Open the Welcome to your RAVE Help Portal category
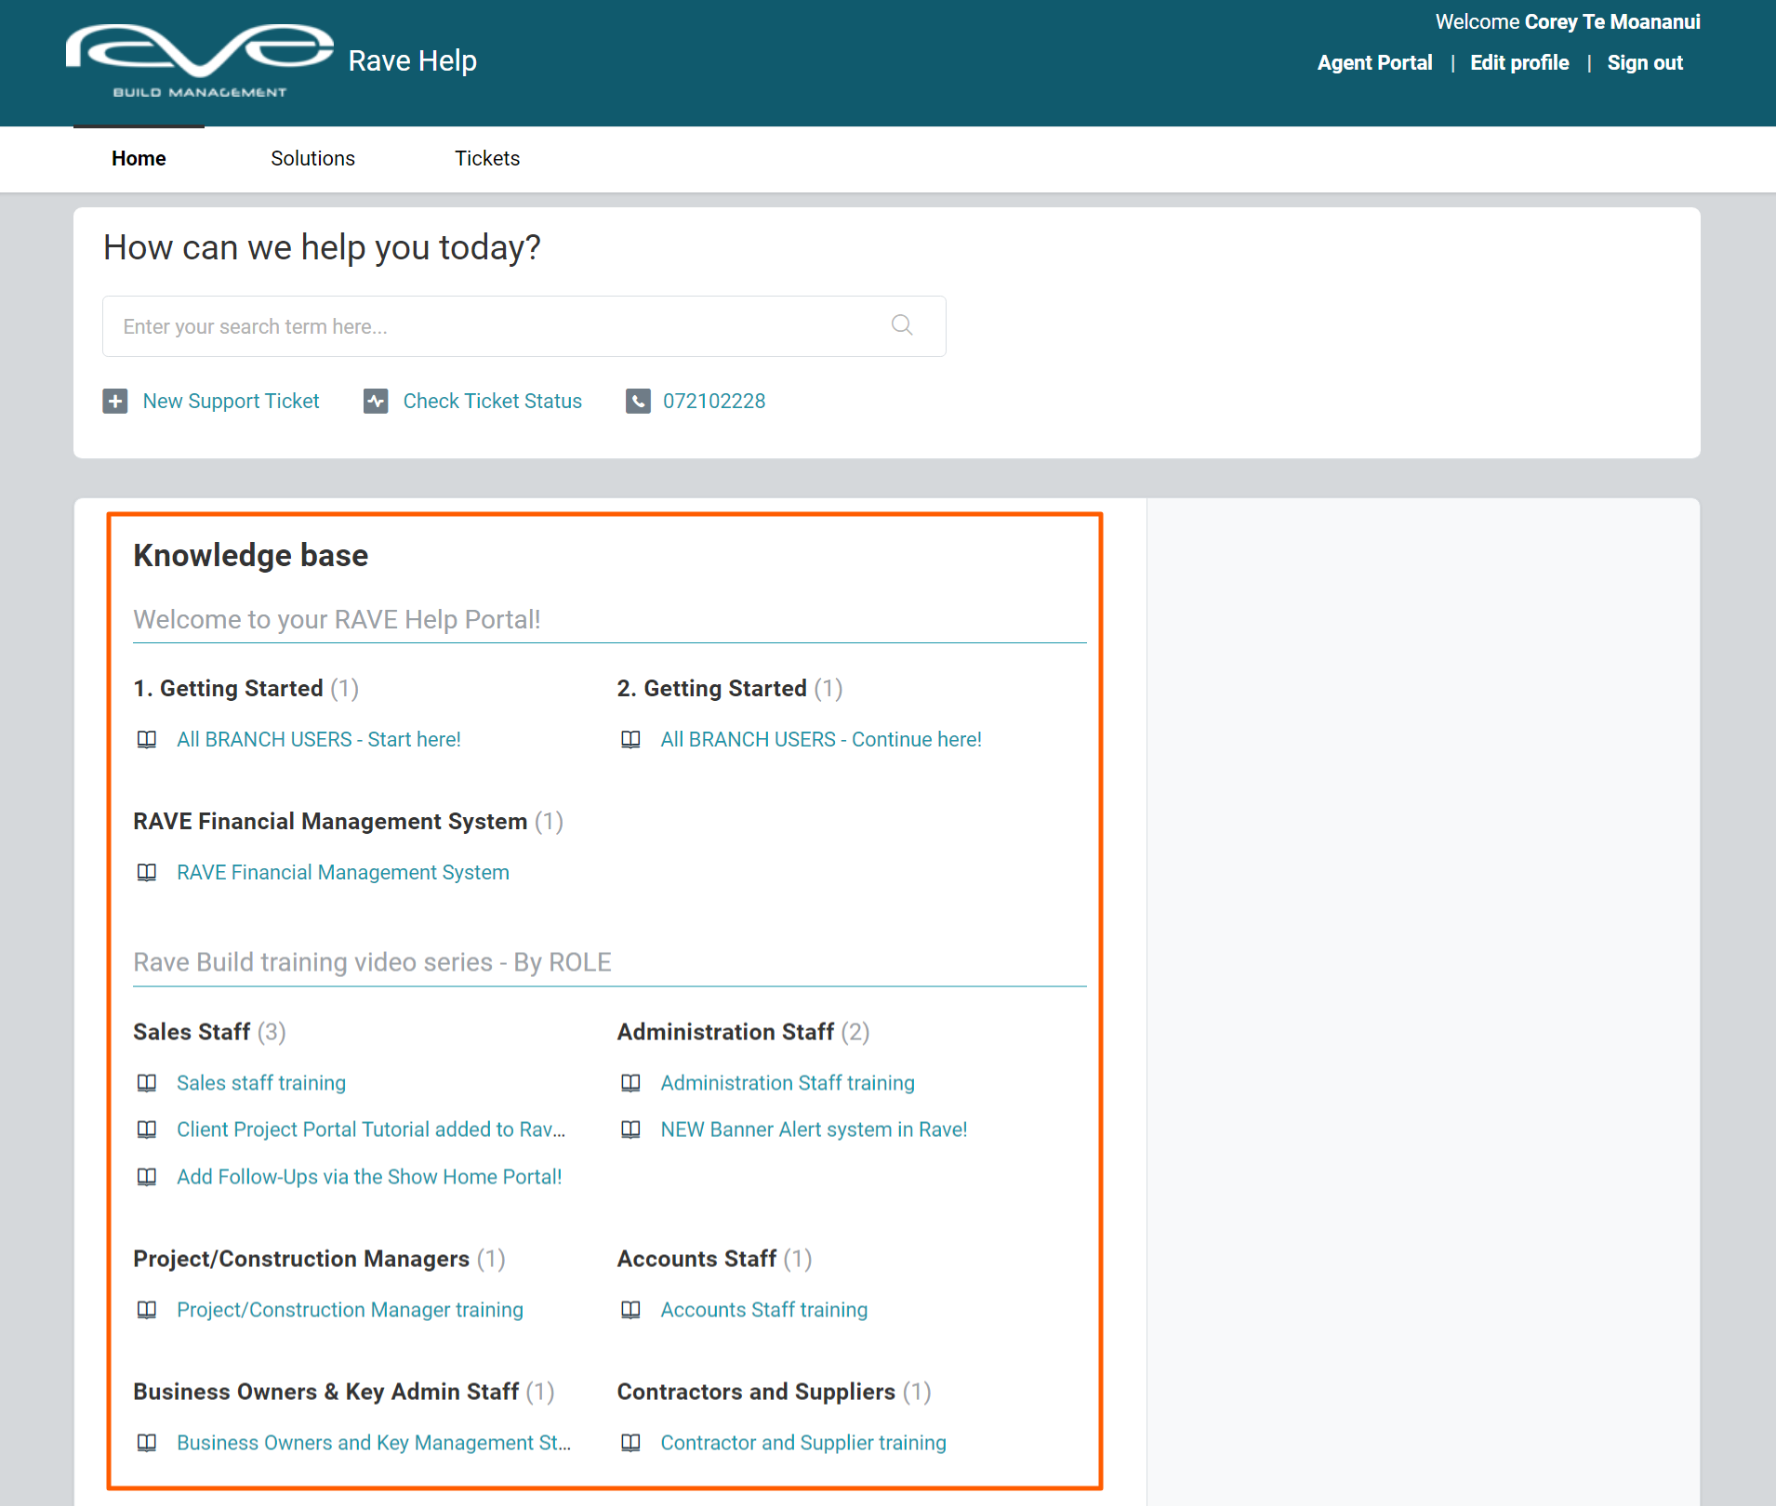The image size is (1776, 1506). (x=337, y=620)
